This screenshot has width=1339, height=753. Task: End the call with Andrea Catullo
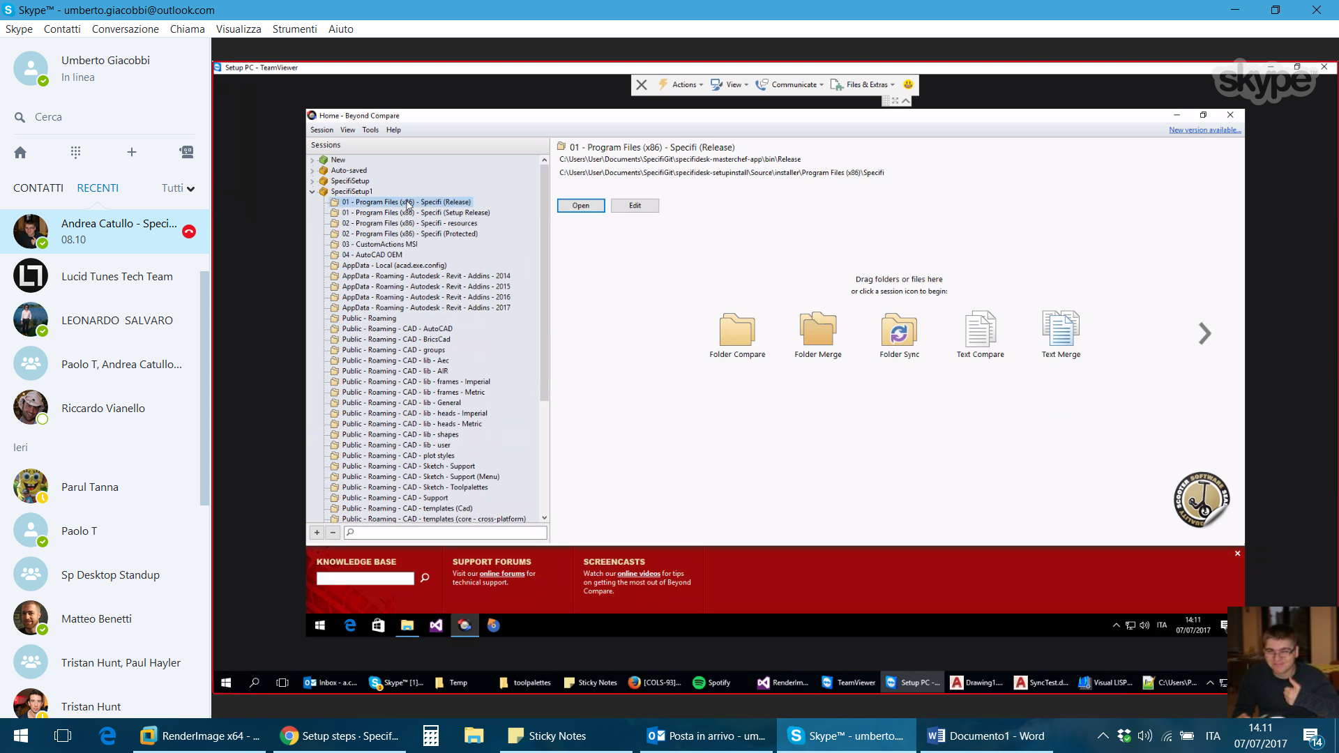point(189,231)
